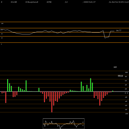Screen dimensions: 129x129
Task: Select the 'SI(TM)' header text
Action: (x=49, y=2)
